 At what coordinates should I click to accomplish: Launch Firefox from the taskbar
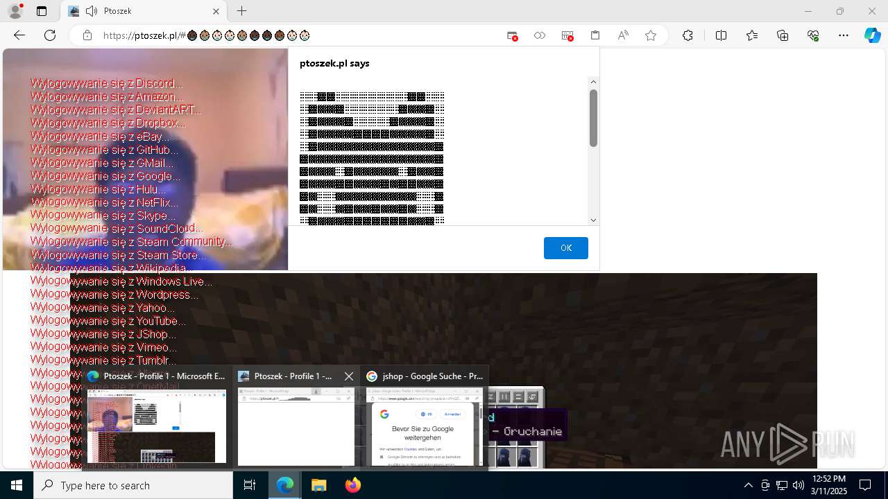click(x=352, y=485)
